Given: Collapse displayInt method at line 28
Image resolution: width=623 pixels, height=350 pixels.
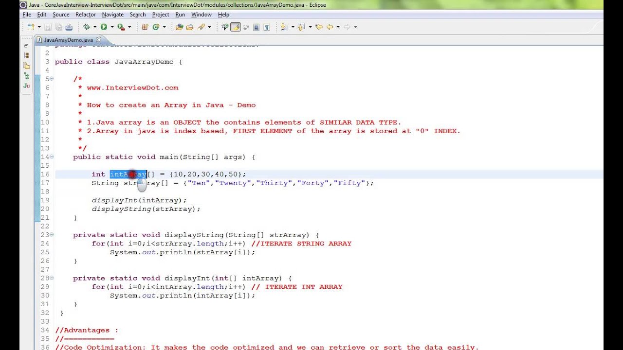Looking at the screenshot, I should pos(52,278).
